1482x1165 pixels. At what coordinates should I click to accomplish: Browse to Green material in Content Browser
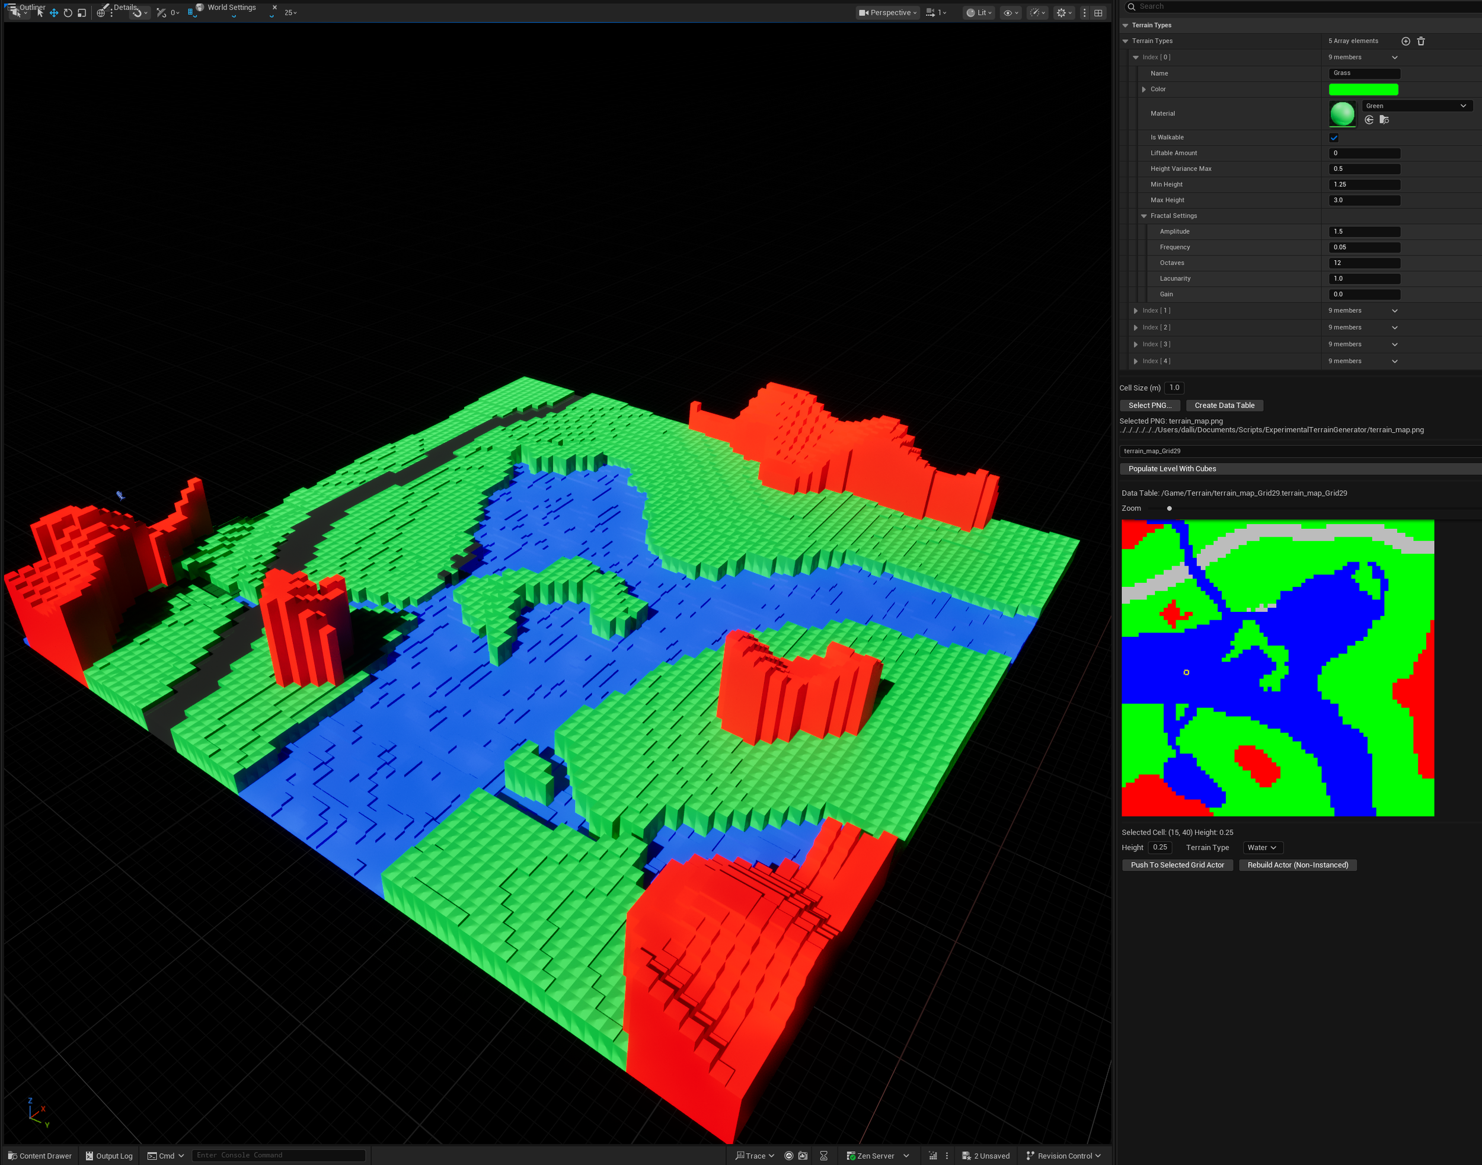[1384, 120]
